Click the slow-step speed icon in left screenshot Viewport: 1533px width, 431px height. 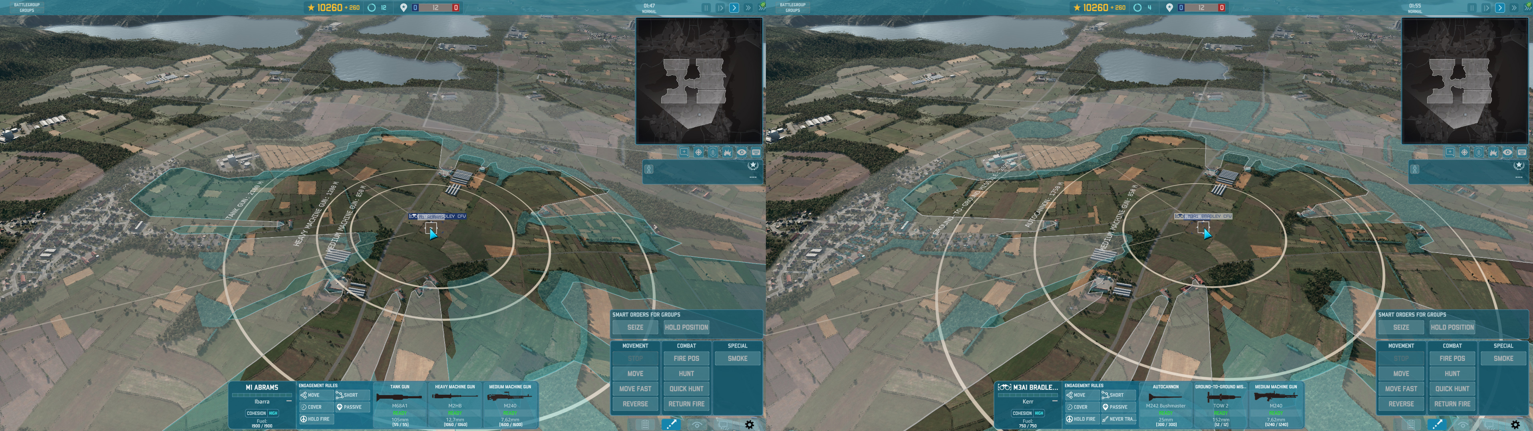[x=720, y=8]
